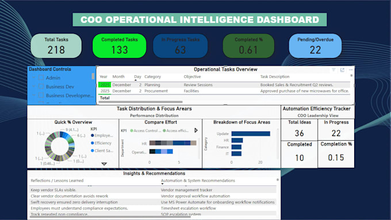Screen dimensions: 391x220
Task: Click the focus mode icon on tasks table
Action: [342, 70]
